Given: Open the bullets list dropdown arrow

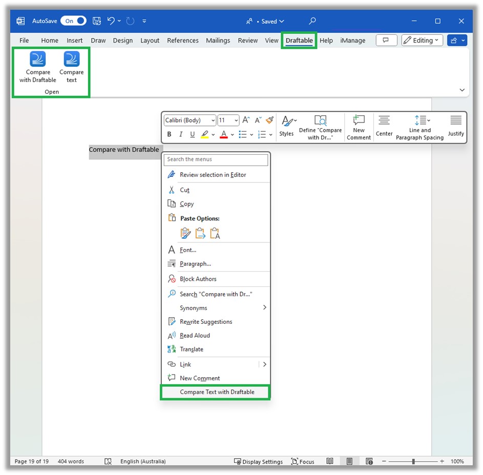Looking at the screenshot, I should [x=251, y=135].
